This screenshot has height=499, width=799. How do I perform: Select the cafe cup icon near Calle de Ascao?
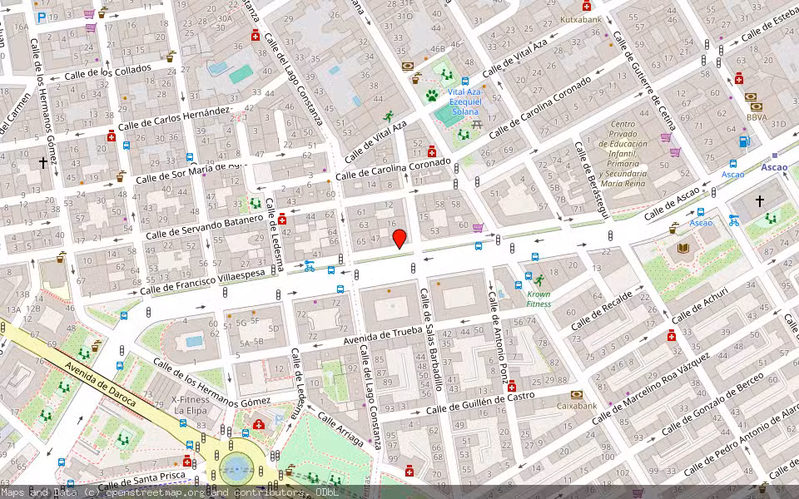674,228
